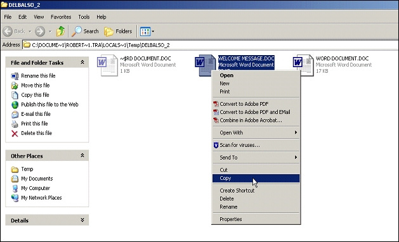Click the Print this file printer icon
399x242 pixels.
15,124
